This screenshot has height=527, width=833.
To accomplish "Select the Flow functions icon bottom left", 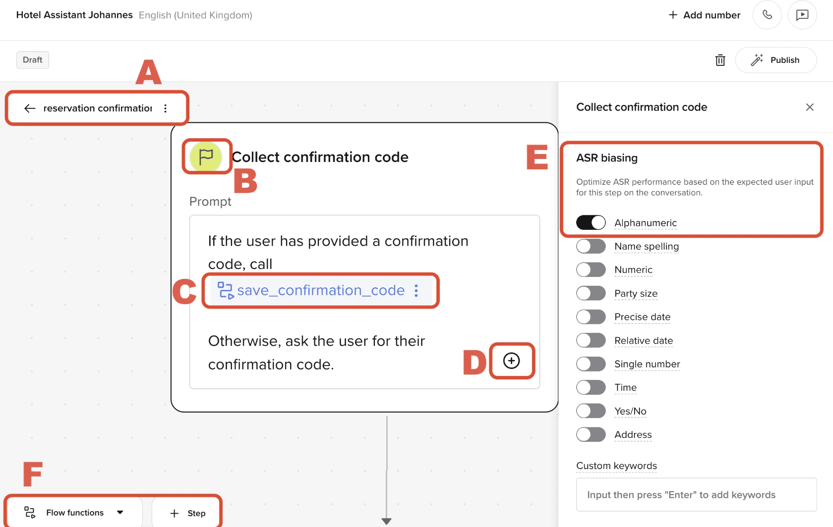I will [30, 512].
